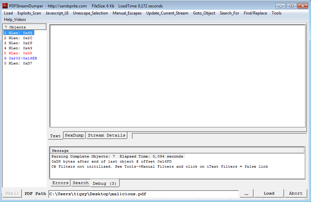This screenshot has height=202, width=311.
Task: Select object 2 HLen: 0x2C
Action: click(x=18, y=38)
